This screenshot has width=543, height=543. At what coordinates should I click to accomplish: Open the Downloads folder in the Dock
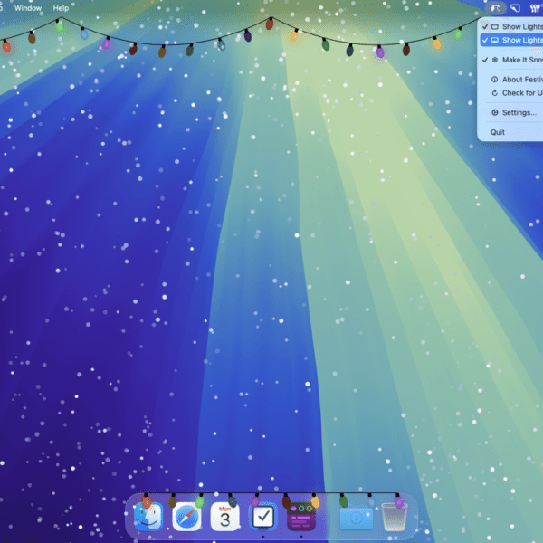tap(356, 518)
